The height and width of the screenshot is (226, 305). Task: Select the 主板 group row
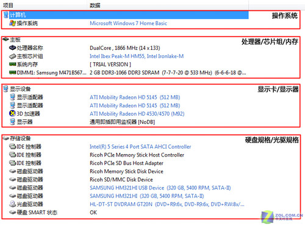click(x=15, y=40)
